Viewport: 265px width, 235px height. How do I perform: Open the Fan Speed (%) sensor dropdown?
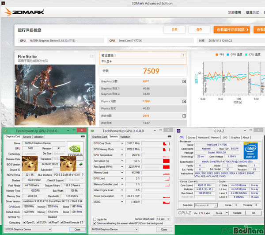[122, 161]
